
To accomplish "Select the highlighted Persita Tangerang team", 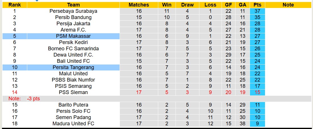I will pos(73,67).
